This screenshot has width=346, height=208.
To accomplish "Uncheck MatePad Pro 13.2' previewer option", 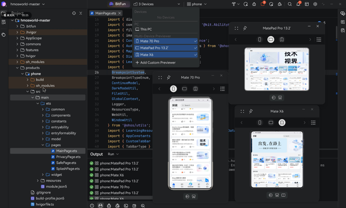I will click(x=165, y=48).
